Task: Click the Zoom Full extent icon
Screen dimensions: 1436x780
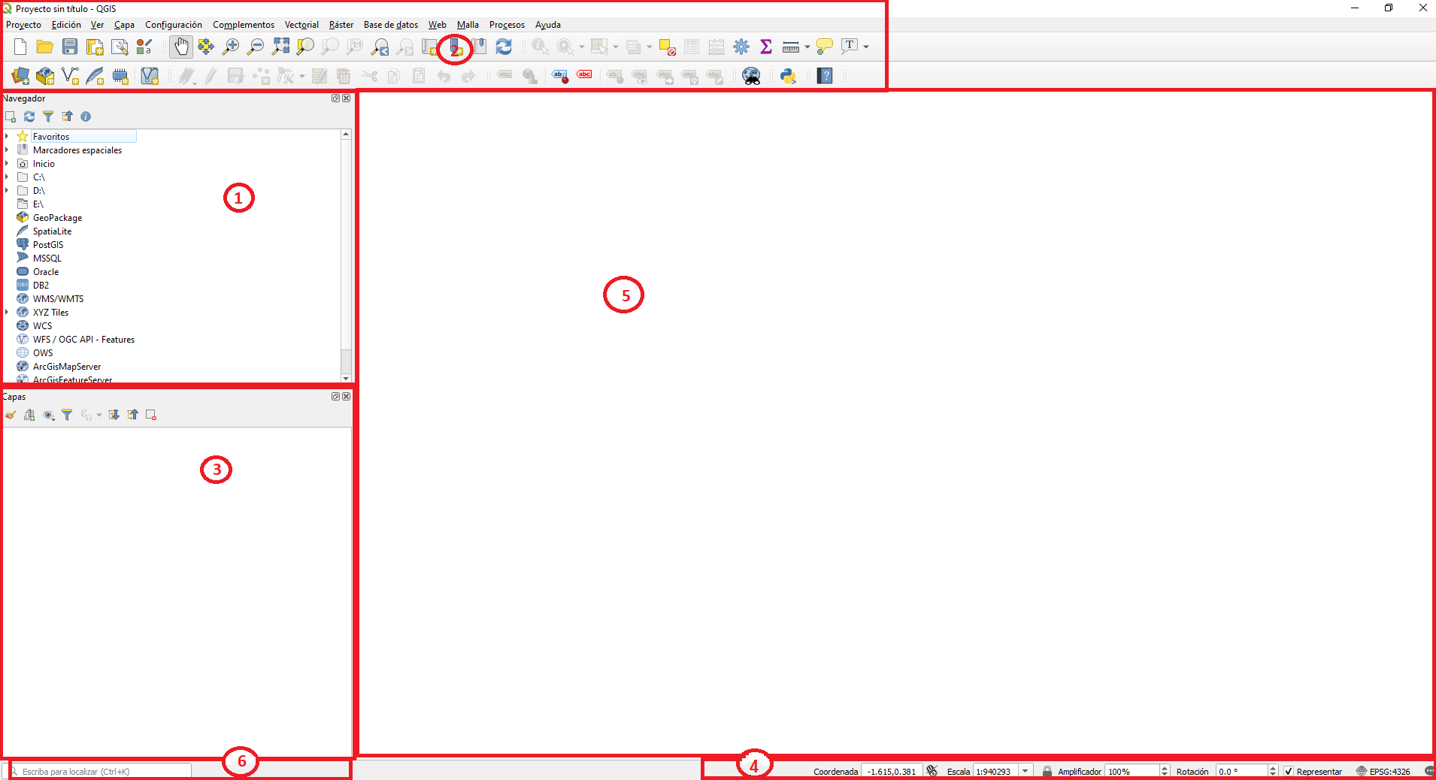Action: coord(280,47)
